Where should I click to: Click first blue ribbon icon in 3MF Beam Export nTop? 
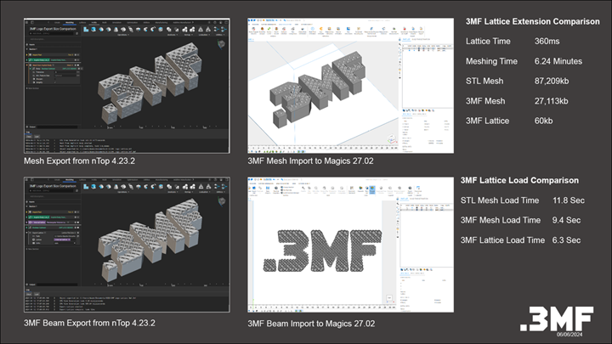coord(86,186)
